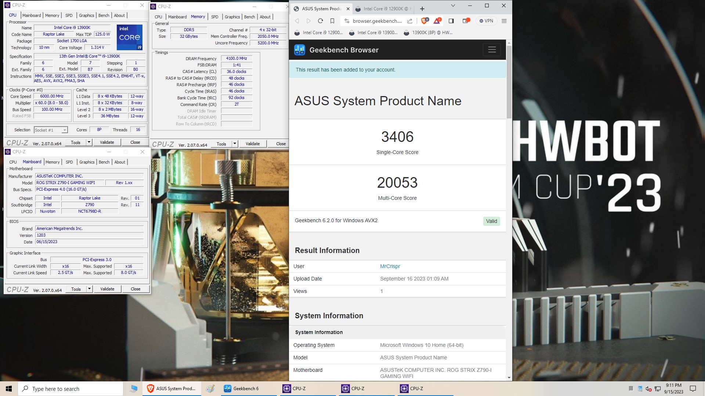This screenshot has height=396, width=705.
Task: Open the tab search chevron in the browser title bar
Action: pyautogui.click(x=453, y=5)
